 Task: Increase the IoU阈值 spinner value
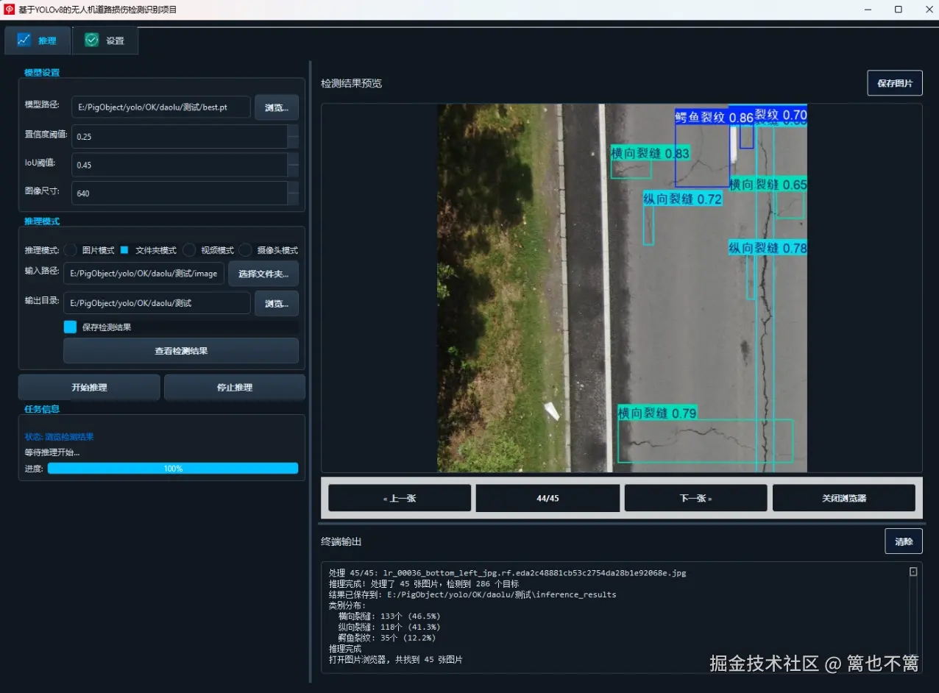click(x=293, y=159)
